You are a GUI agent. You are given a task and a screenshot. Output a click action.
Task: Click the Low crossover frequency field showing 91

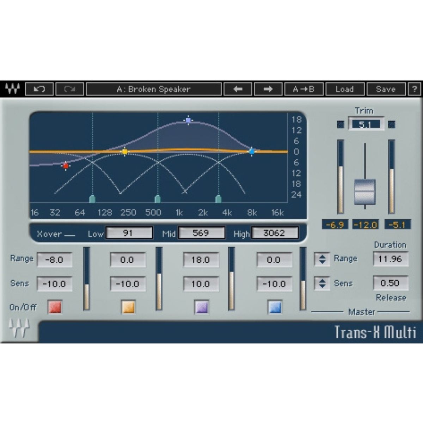129,233
